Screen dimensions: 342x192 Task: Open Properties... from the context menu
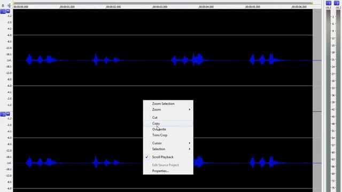[x=168, y=171]
